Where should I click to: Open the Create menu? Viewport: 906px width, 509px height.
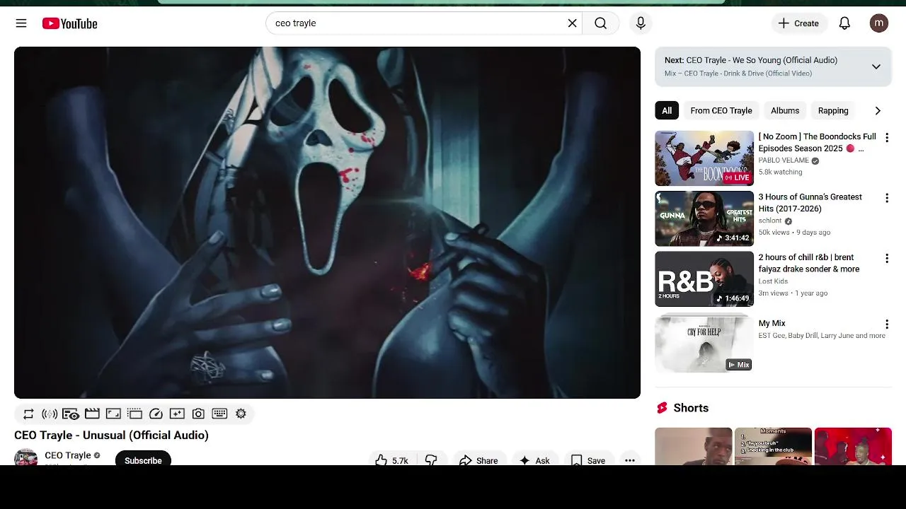[x=798, y=23]
